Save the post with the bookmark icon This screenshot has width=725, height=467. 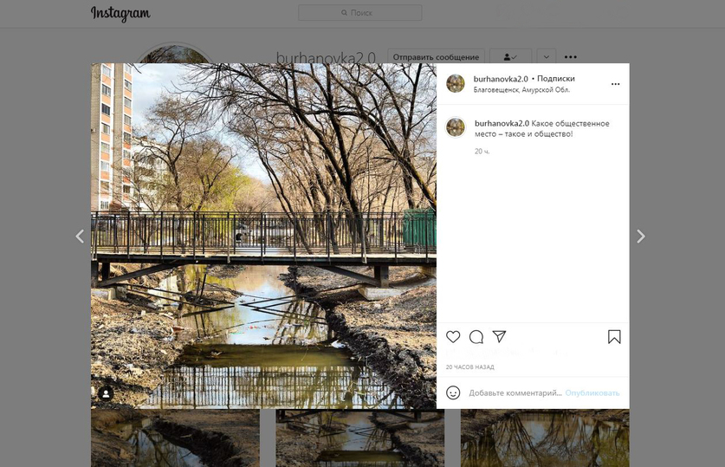click(x=614, y=337)
